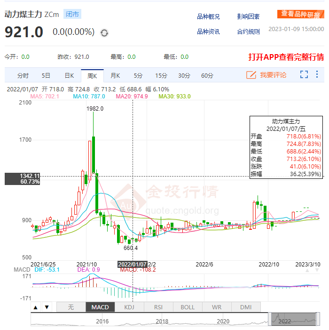Switch to the 5分 chart tab
This screenshot has width=329, height=330.
pyautogui.click(x=138, y=75)
